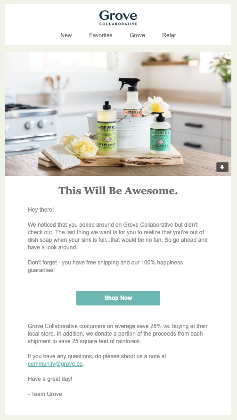Click the Mrs. Meyer's dish soap bottle
The width and height of the screenshot is (237, 420).
click(107, 128)
